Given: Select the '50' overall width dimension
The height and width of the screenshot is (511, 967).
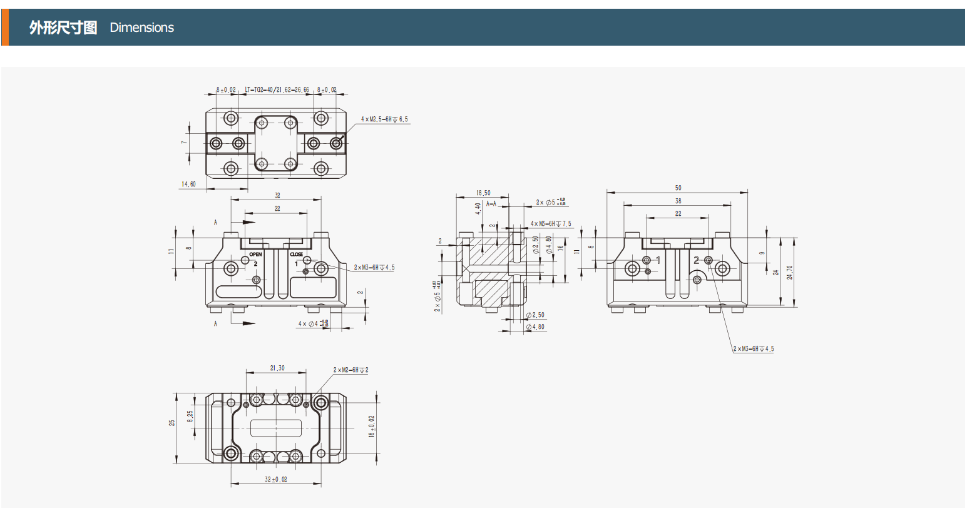Looking at the screenshot, I should point(678,188).
